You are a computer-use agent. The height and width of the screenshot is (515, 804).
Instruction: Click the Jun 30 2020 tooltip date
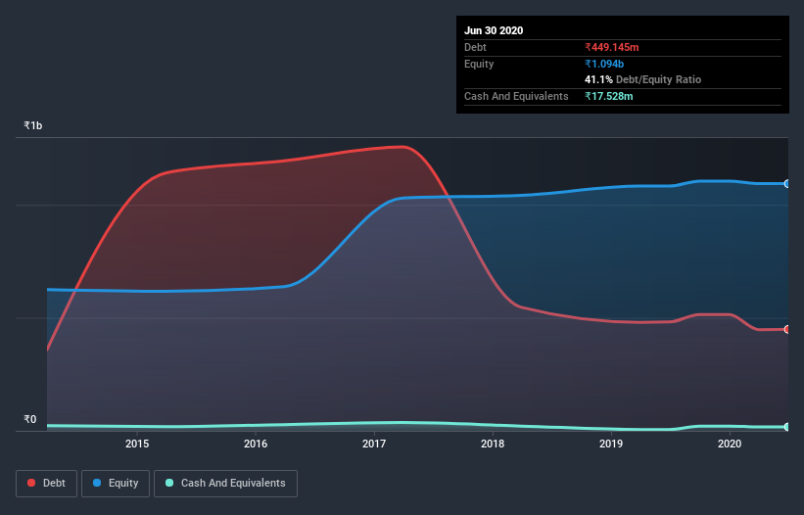(494, 30)
